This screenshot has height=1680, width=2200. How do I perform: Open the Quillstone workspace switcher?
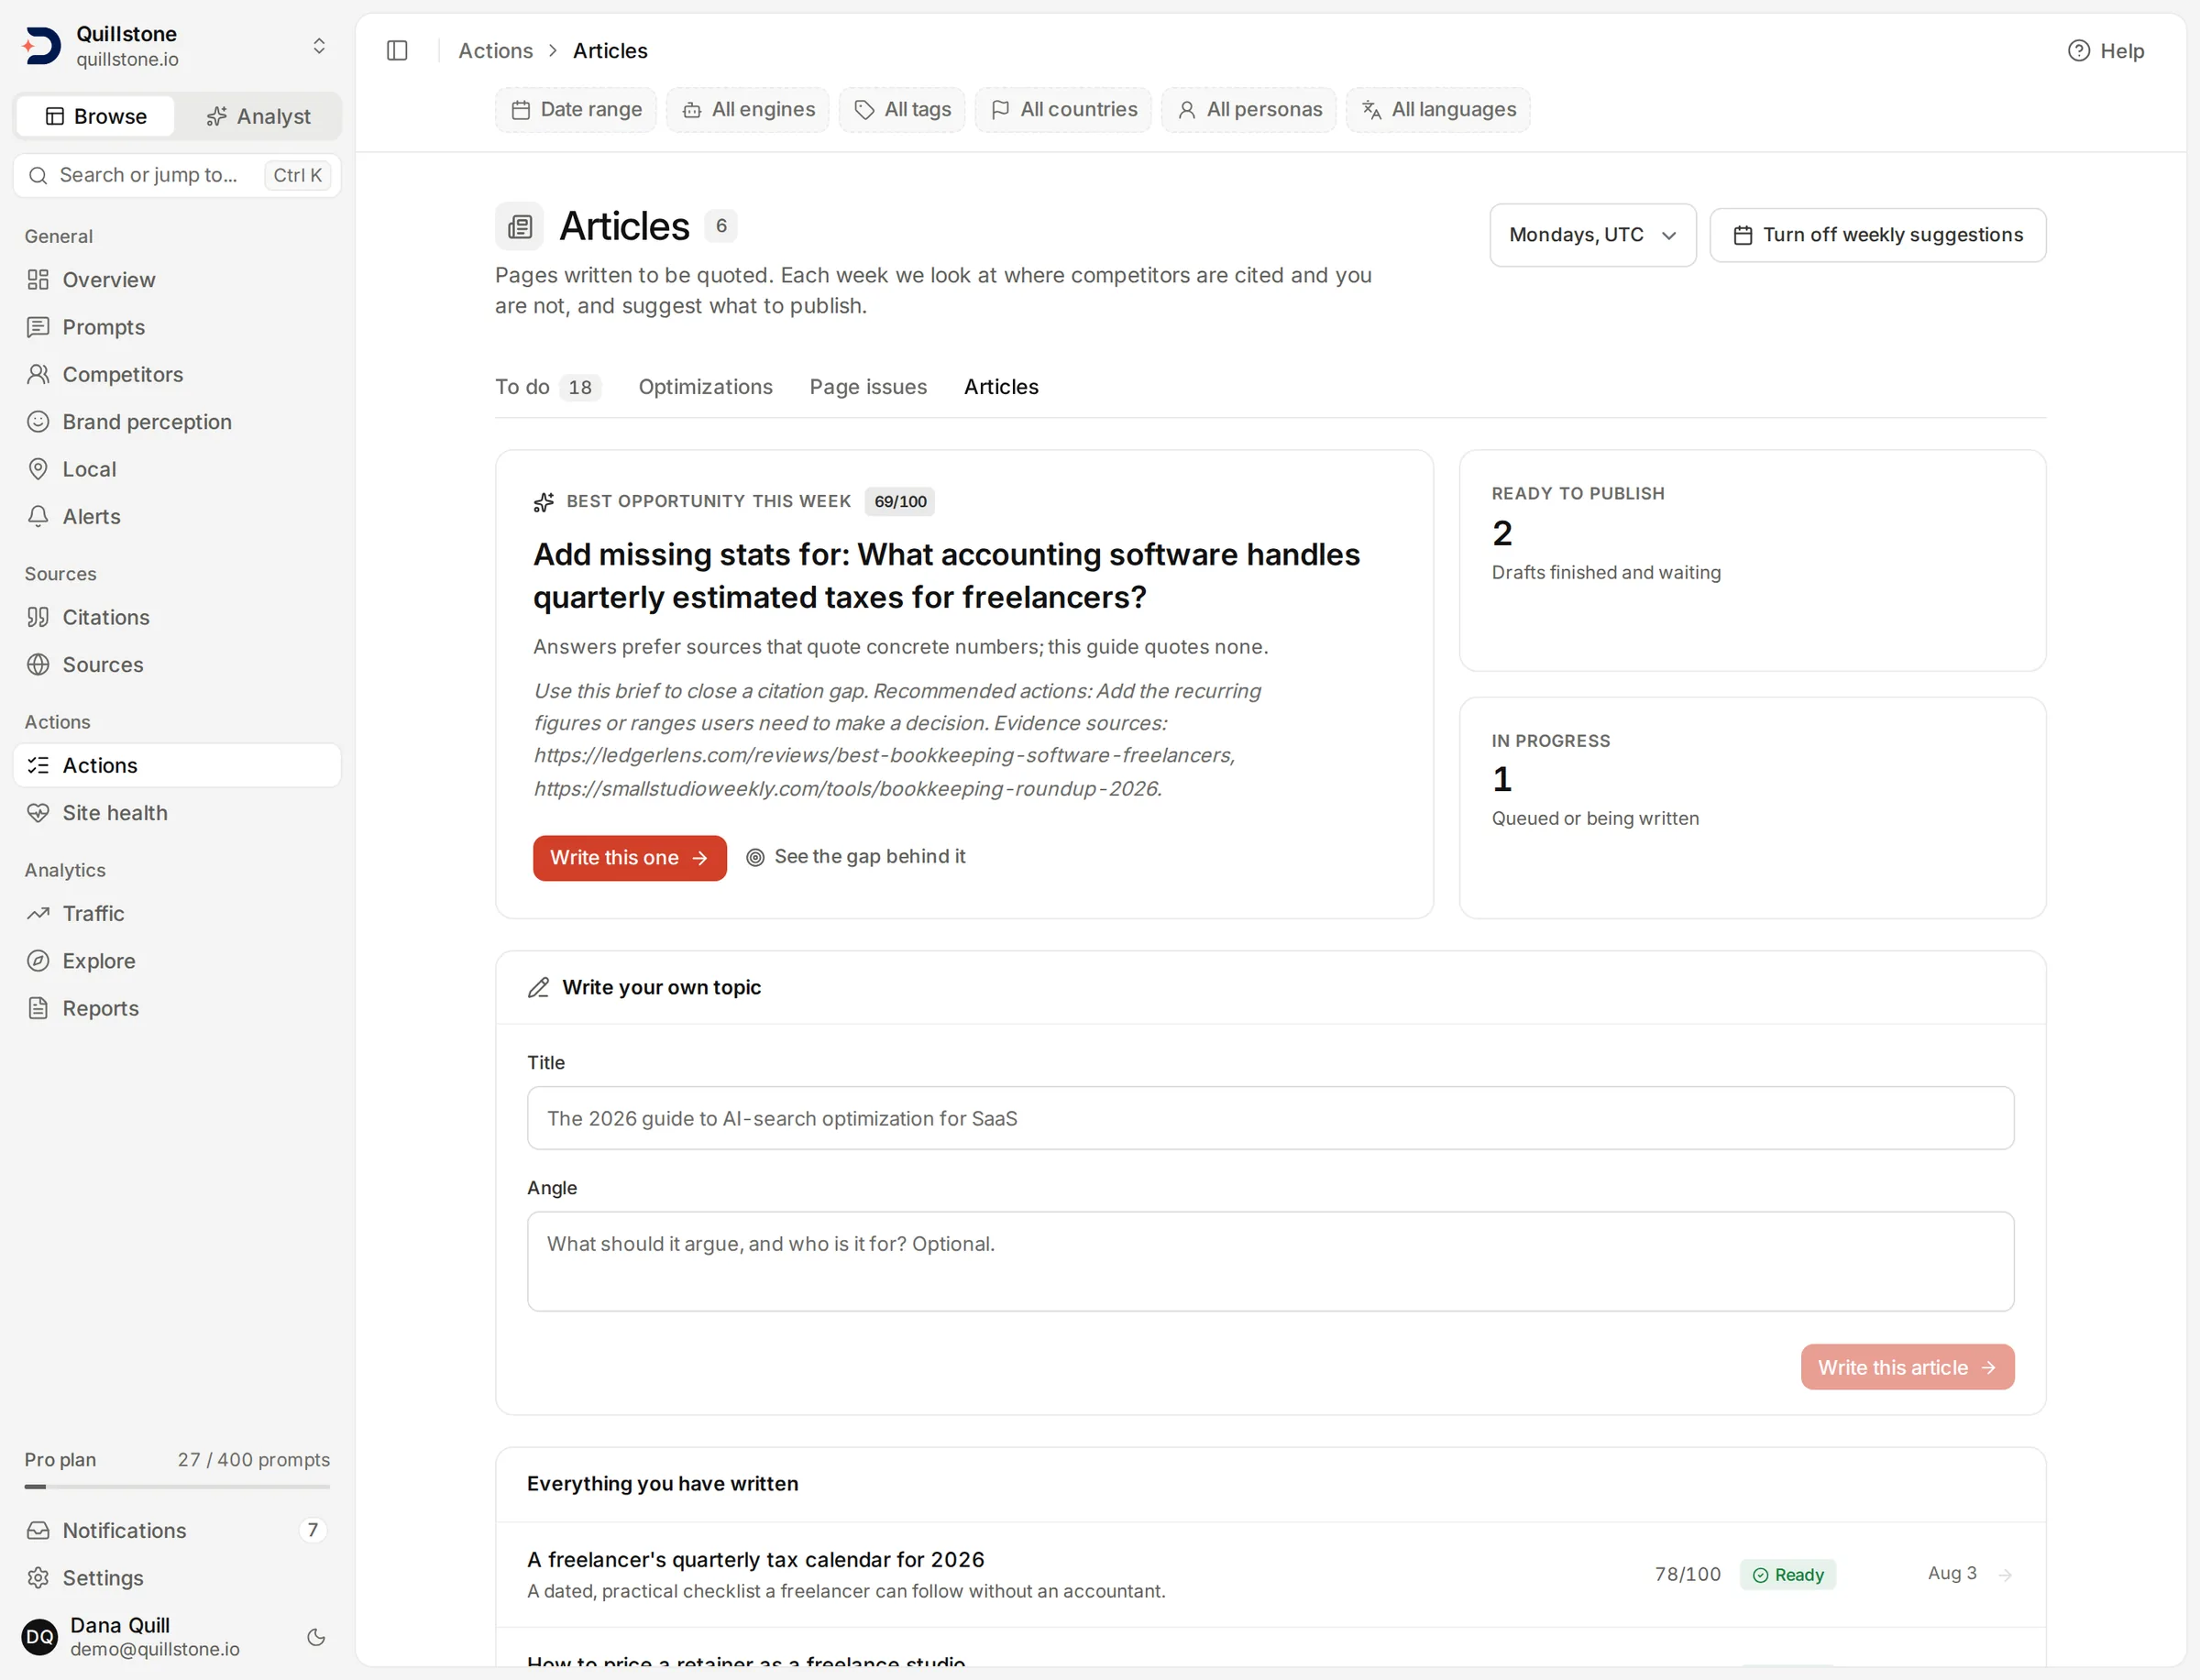click(176, 46)
